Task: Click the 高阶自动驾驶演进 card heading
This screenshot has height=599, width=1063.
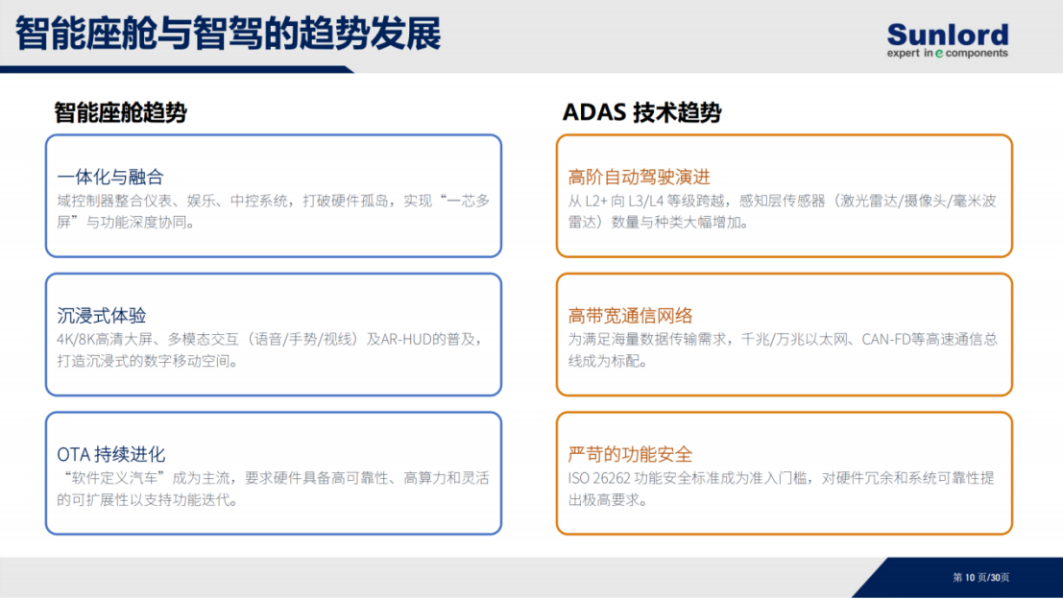Action: click(640, 177)
